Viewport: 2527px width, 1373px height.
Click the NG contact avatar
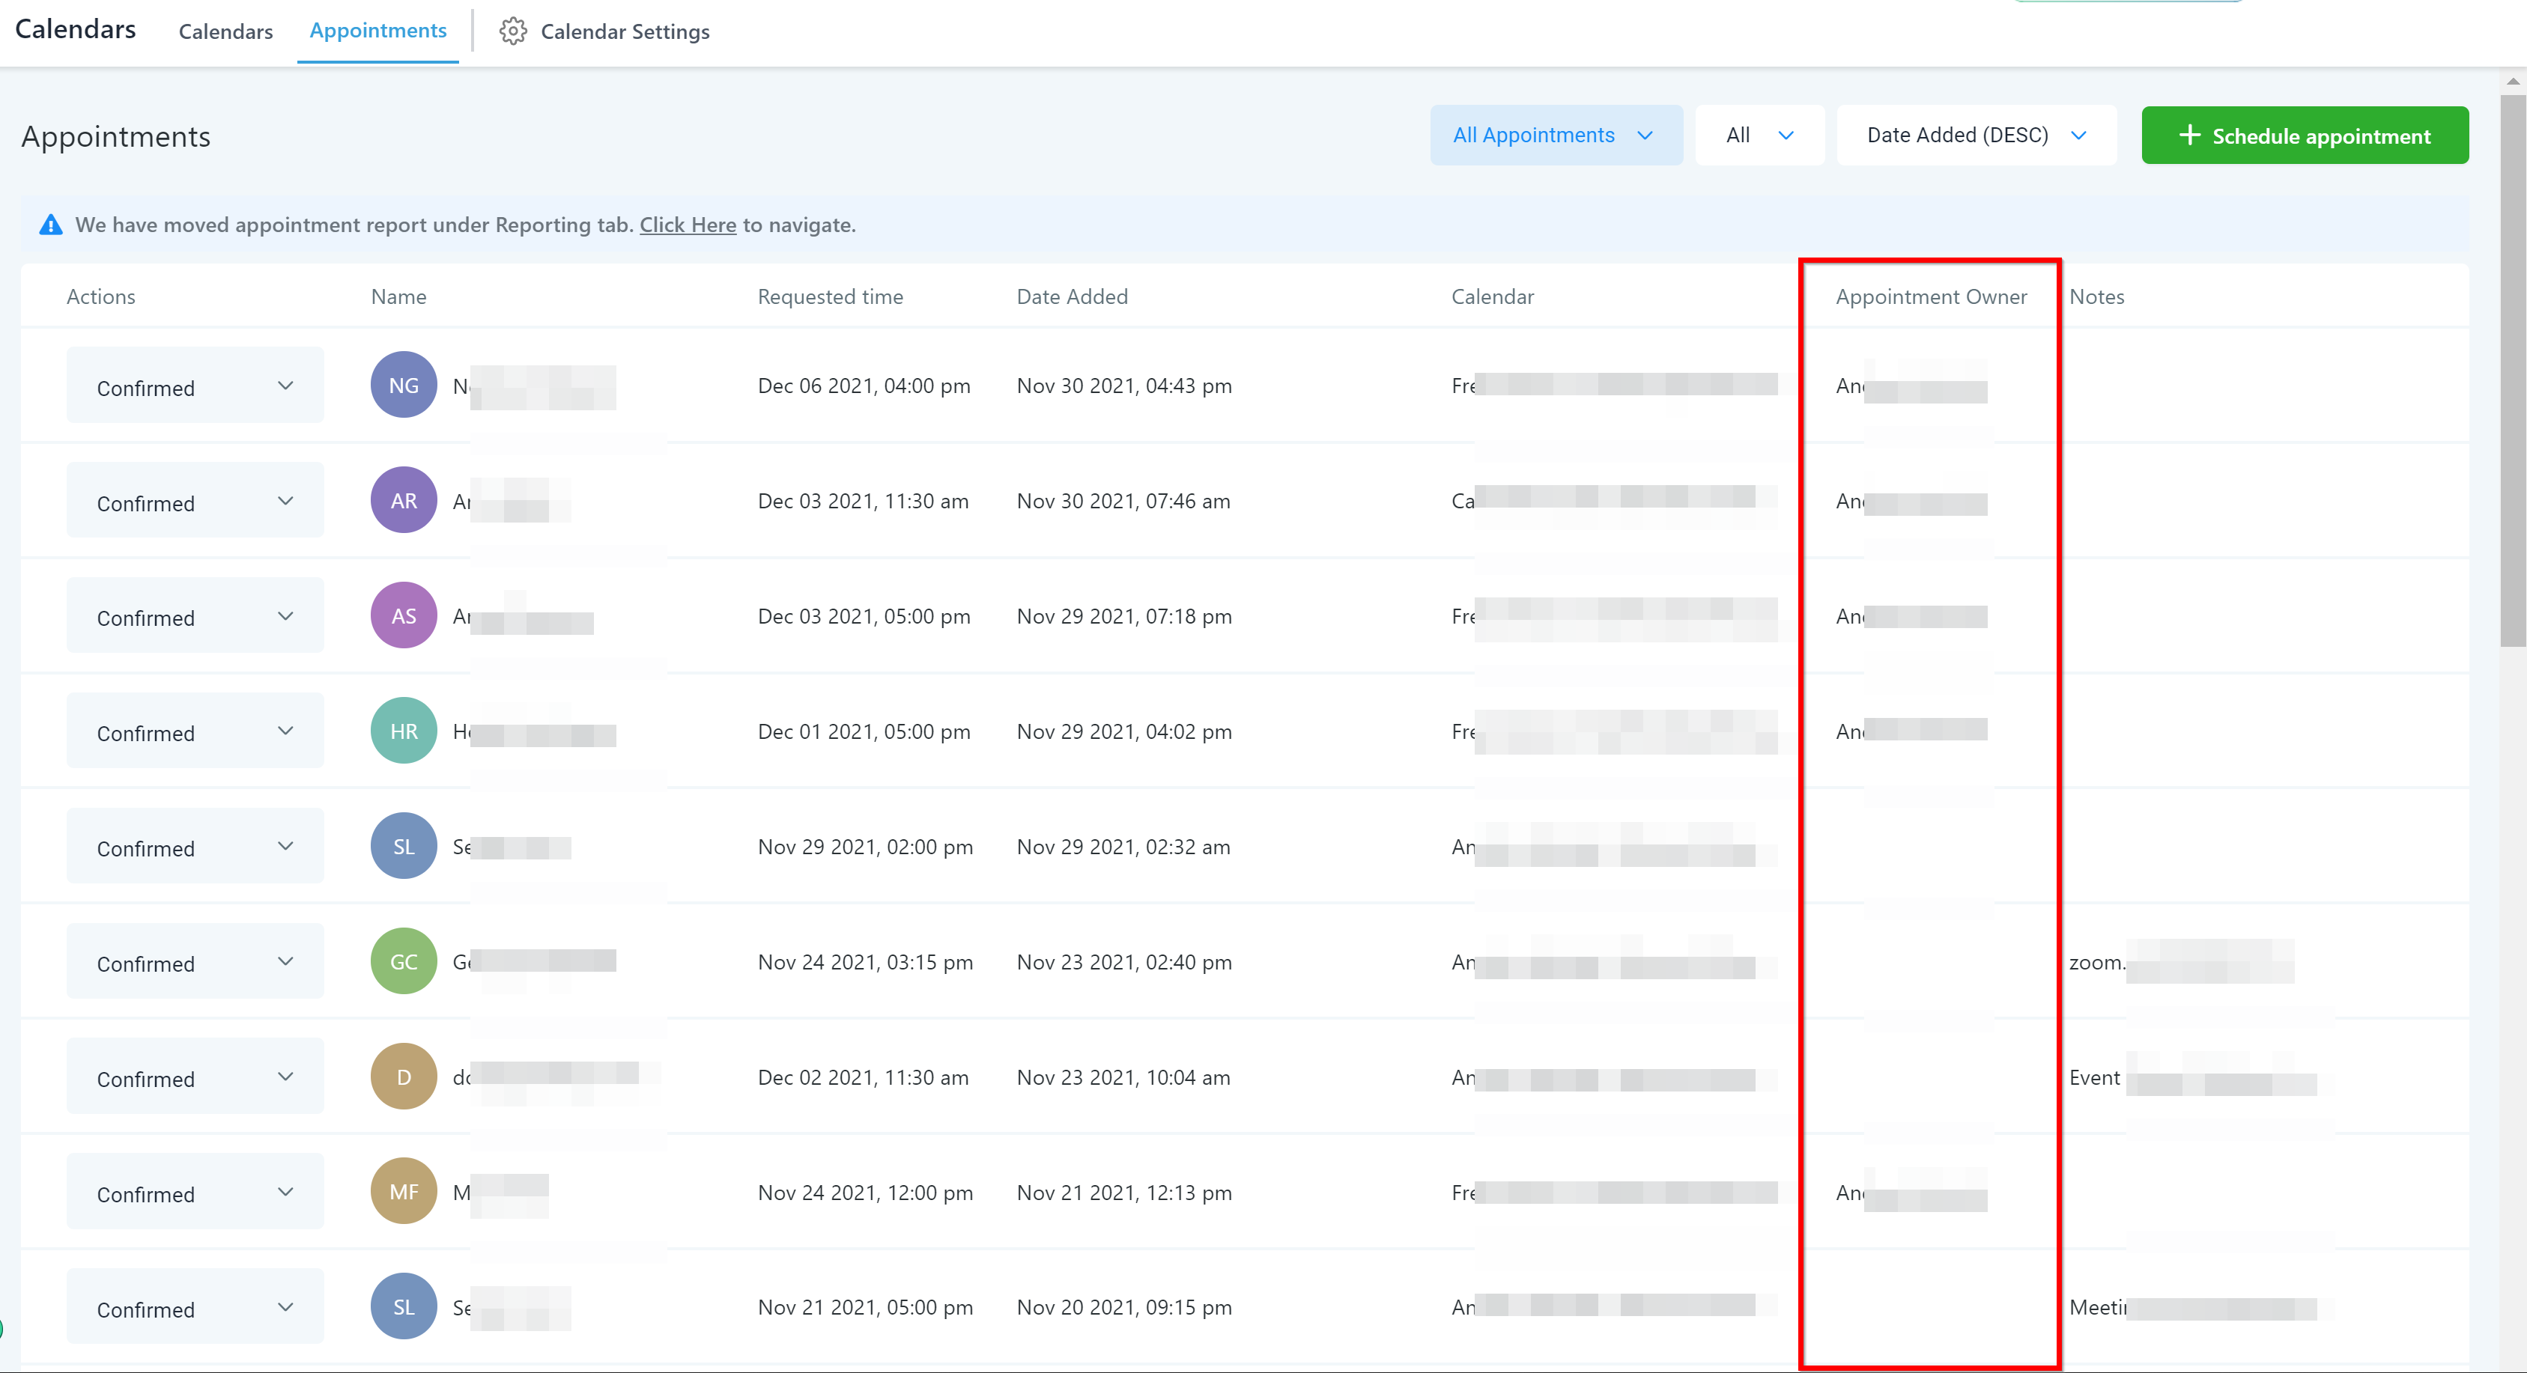[x=403, y=386]
